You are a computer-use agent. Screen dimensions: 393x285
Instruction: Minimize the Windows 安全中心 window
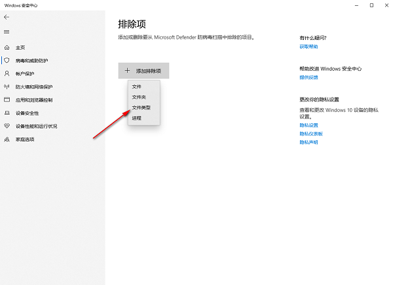[x=357, y=5]
